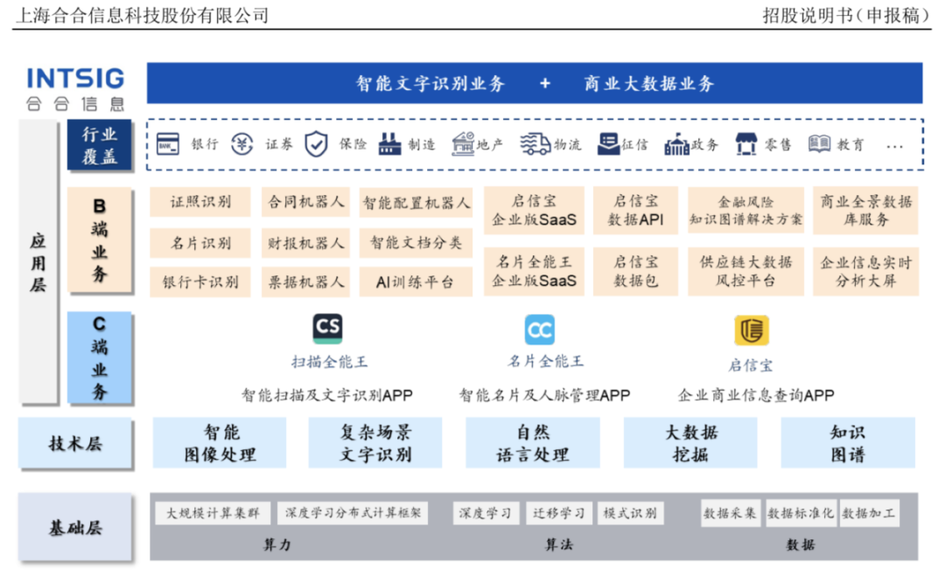945x570 pixels.
Task: Click the ellipsis after 教育
Action: pos(895,146)
